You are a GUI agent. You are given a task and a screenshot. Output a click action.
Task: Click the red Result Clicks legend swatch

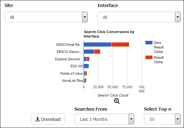[x=149, y=57]
